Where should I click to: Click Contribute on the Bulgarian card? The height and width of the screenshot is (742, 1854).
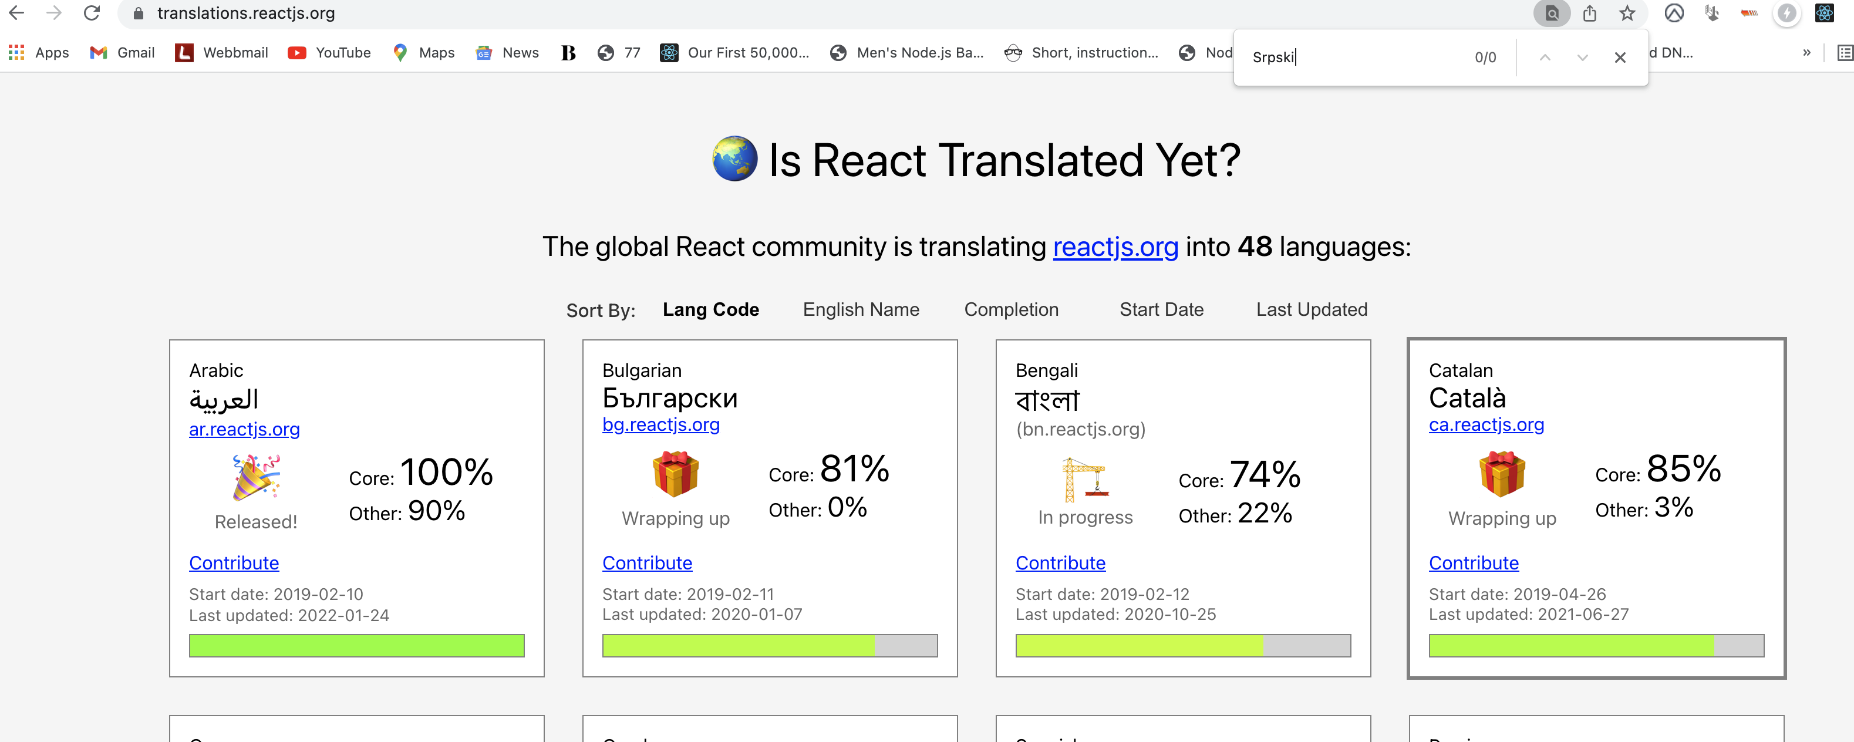[x=647, y=563]
